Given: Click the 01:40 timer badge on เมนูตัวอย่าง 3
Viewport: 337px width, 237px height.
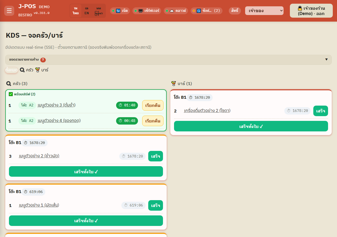Looking at the screenshot, I should click(127, 105).
